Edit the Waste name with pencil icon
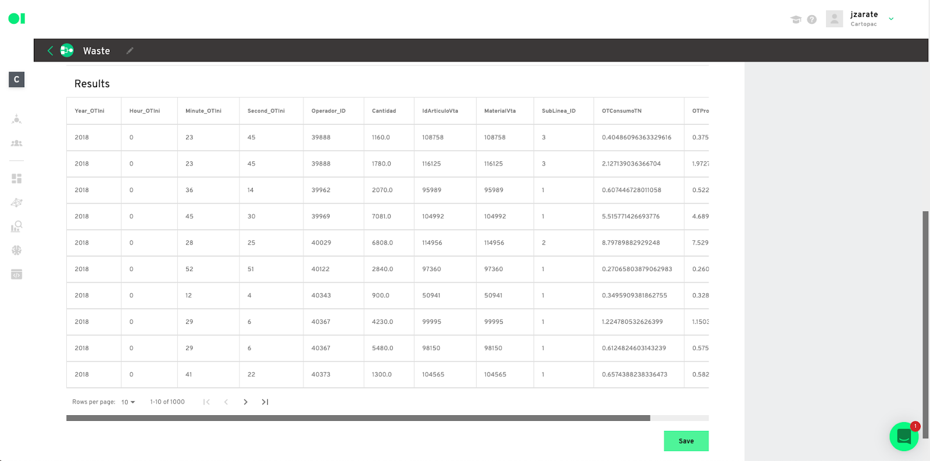The image size is (930, 461). pyautogui.click(x=130, y=51)
